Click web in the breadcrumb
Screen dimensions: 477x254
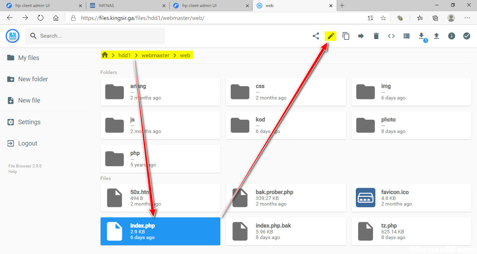point(185,55)
